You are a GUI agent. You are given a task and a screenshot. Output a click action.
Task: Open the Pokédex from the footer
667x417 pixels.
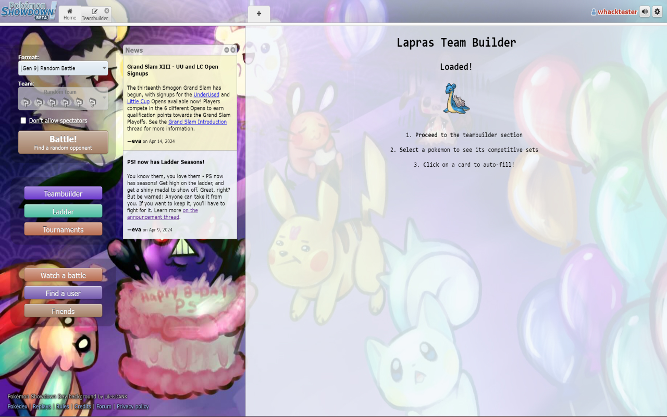point(17,406)
